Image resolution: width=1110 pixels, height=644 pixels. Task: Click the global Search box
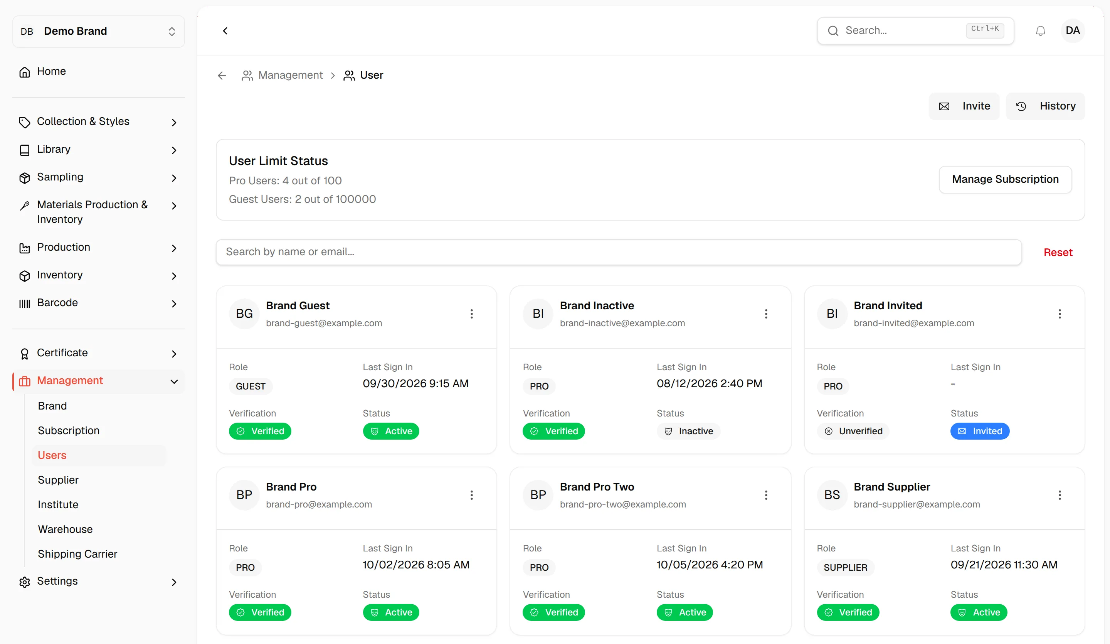(915, 31)
